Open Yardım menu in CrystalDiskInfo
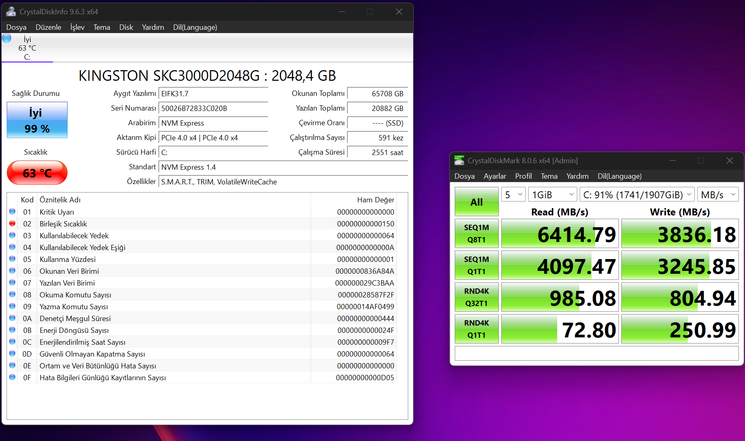745x441 pixels. [153, 27]
